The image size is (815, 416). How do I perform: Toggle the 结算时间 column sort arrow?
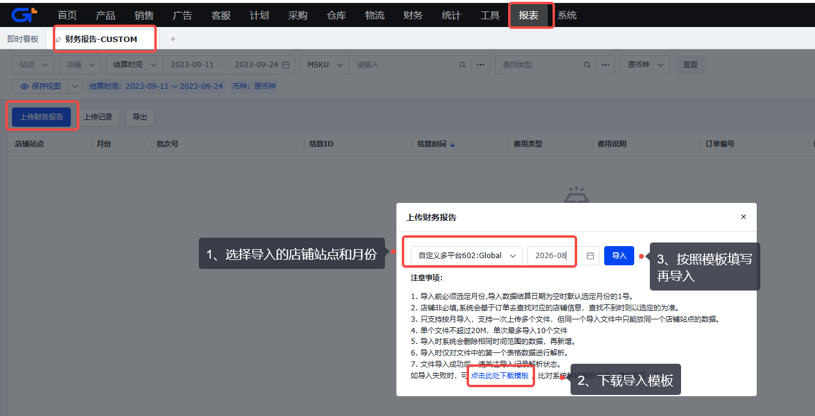click(x=453, y=145)
